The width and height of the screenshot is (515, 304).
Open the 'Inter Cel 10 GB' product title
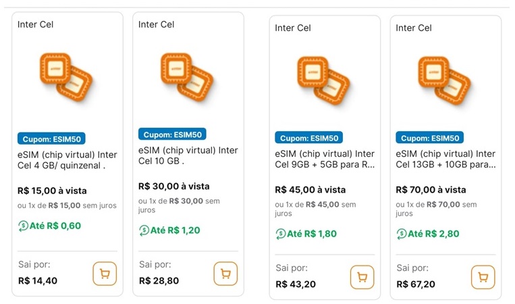coord(188,156)
